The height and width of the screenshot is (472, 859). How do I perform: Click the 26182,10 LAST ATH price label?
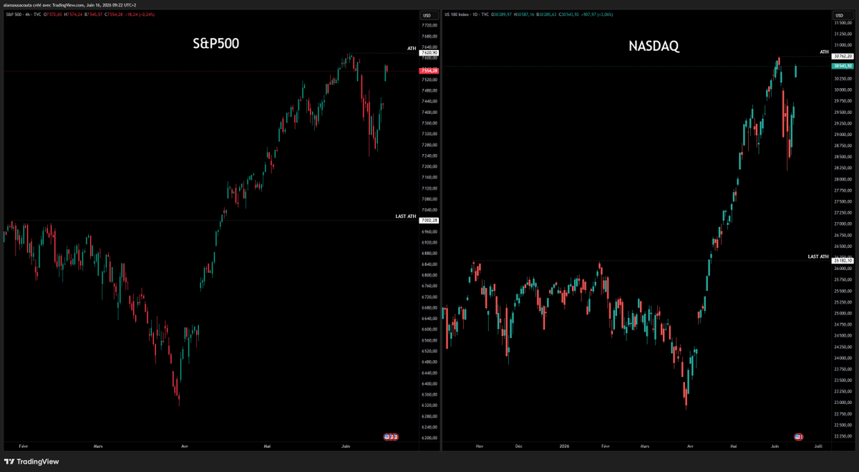[841, 261]
